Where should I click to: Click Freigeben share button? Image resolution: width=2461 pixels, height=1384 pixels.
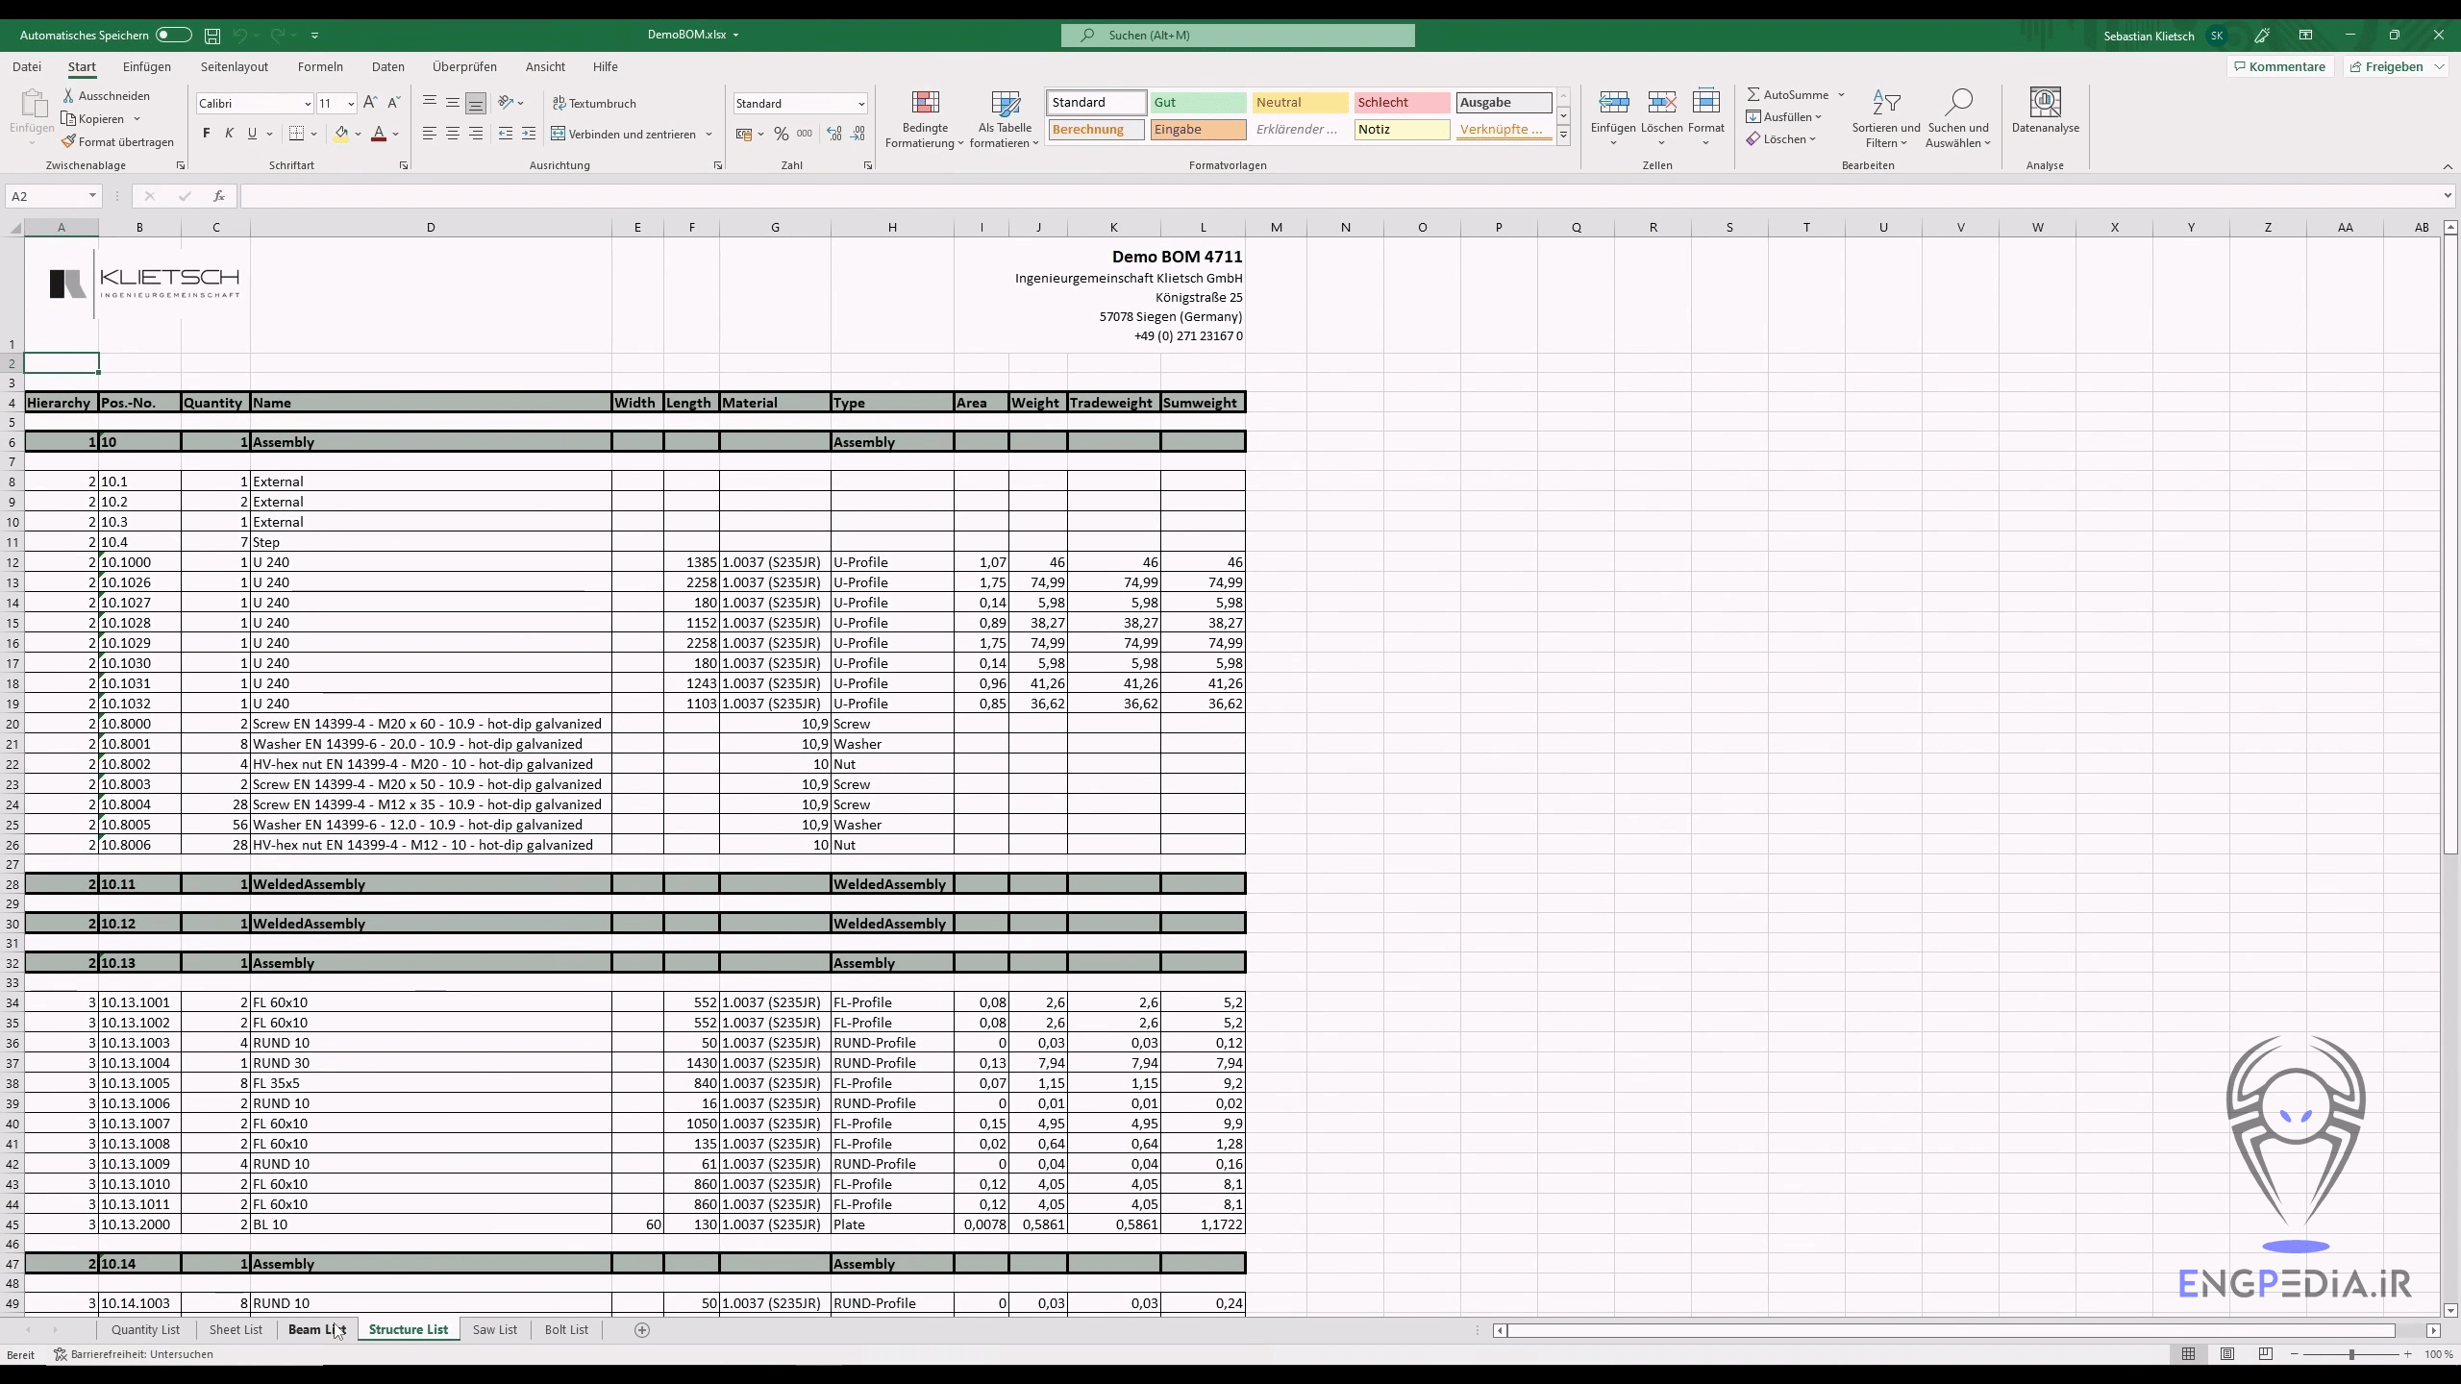(2386, 66)
